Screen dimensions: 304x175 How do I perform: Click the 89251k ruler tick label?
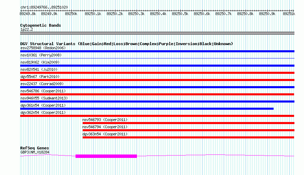click(x=289, y=14)
